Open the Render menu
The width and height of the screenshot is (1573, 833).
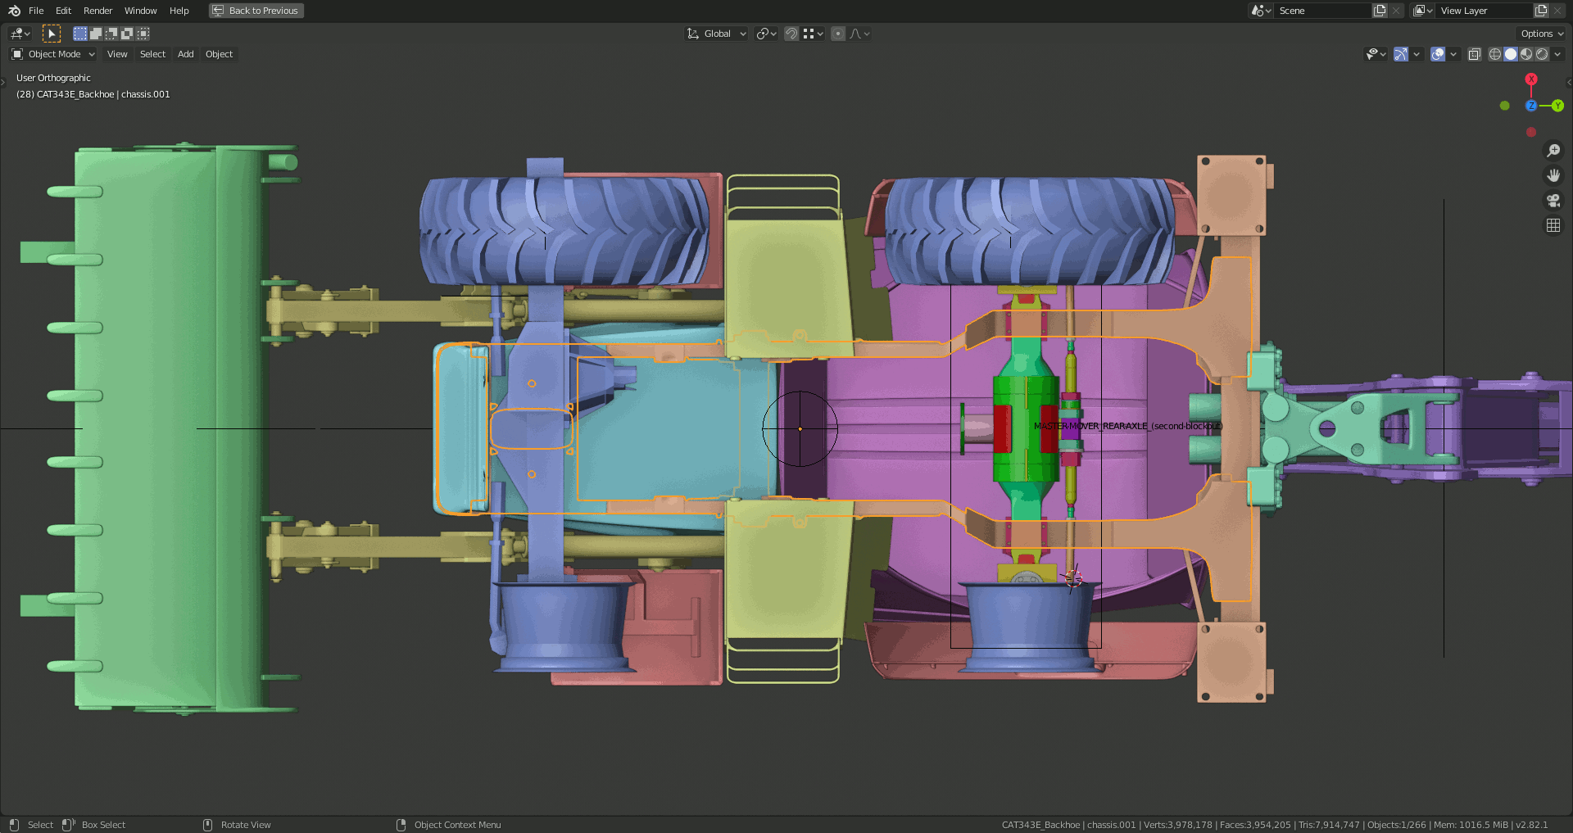[97, 11]
